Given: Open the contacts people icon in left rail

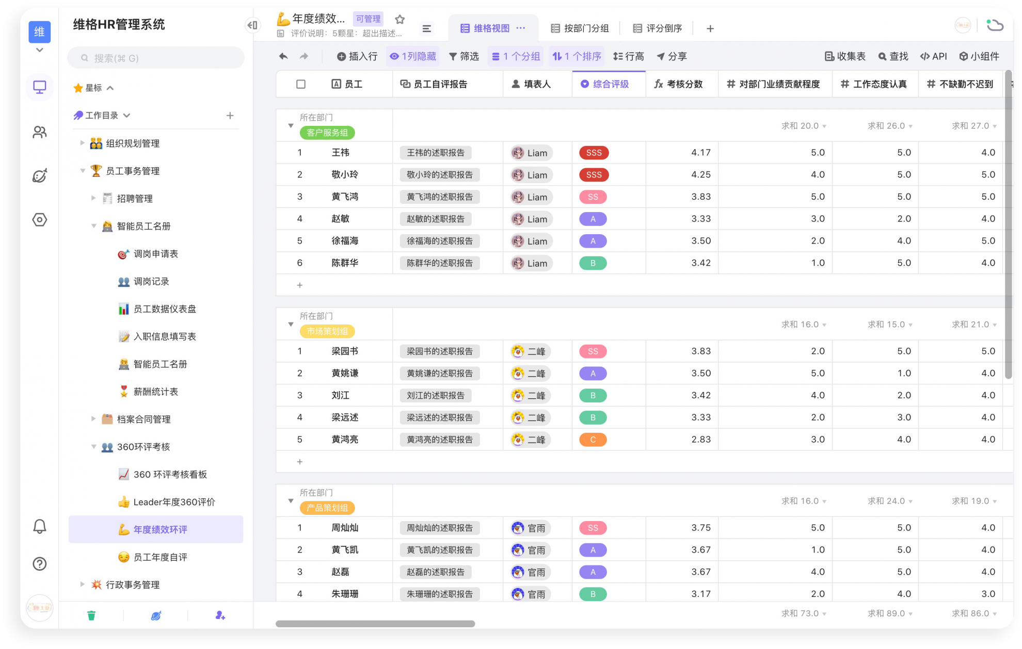Looking at the screenshot, I should (40, 133).
